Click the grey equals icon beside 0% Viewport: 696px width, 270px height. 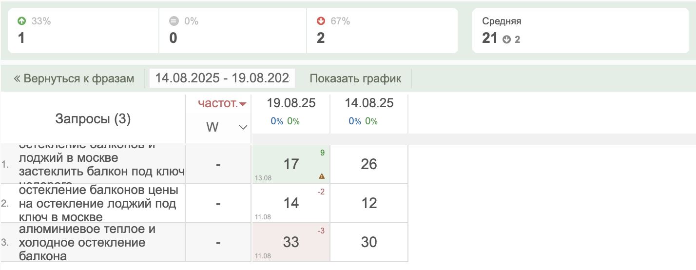[x=174, y=21]
